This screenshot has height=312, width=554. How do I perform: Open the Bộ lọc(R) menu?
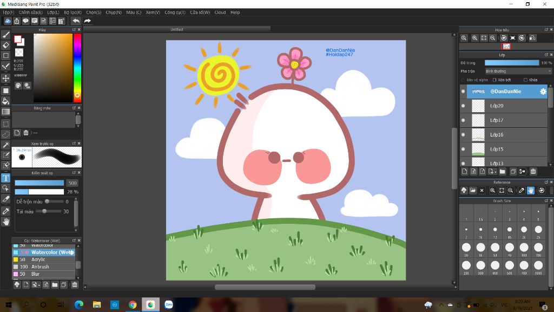click(72, 12)
